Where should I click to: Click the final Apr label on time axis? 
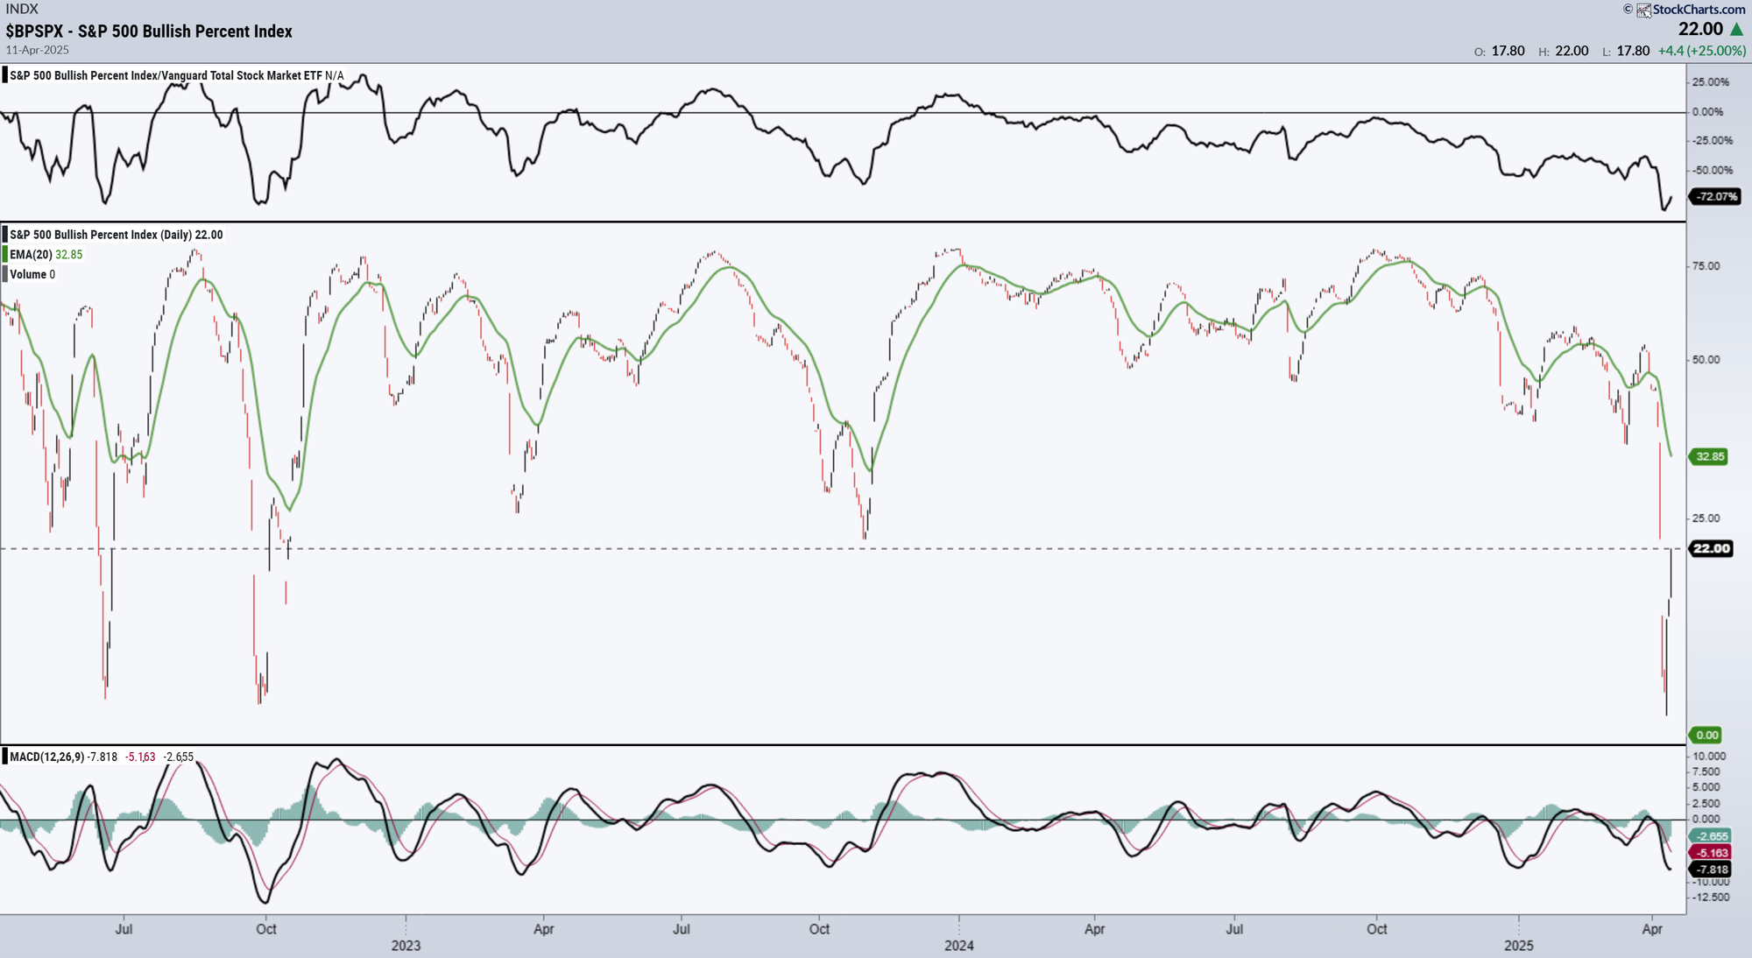click(1652, 929)
